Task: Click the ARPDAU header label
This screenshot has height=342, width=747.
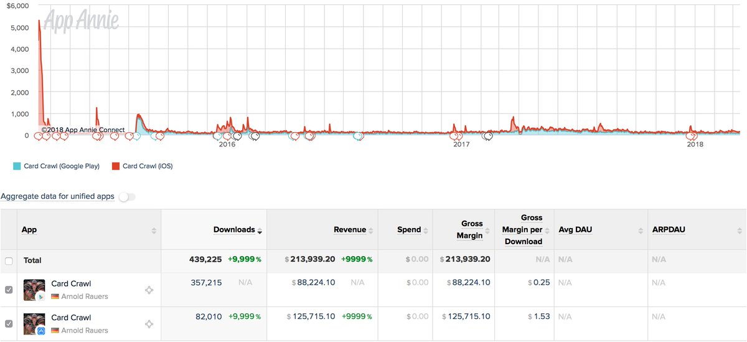Action: (x=669, y=230)
